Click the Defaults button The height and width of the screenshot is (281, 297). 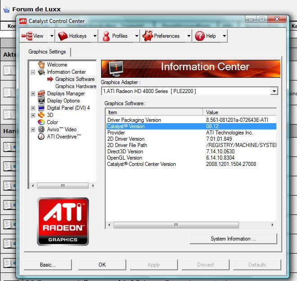pyautogui.click(x=257, y=265)
